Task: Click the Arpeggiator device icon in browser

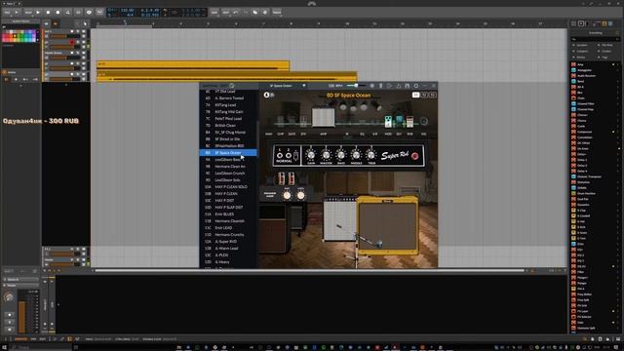Action: click(573, 70)
